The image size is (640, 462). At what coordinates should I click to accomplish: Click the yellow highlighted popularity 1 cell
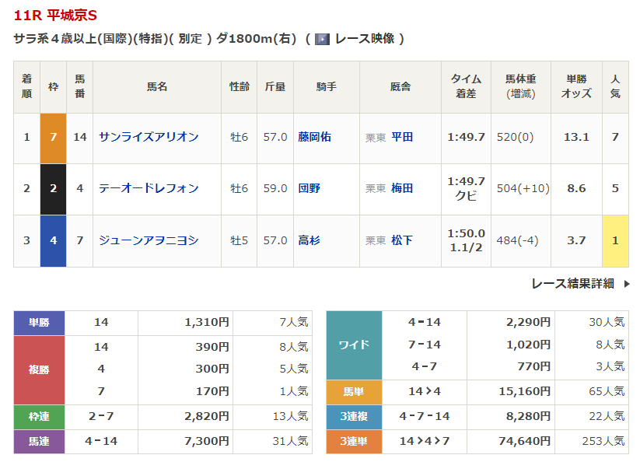coord(615,241)
